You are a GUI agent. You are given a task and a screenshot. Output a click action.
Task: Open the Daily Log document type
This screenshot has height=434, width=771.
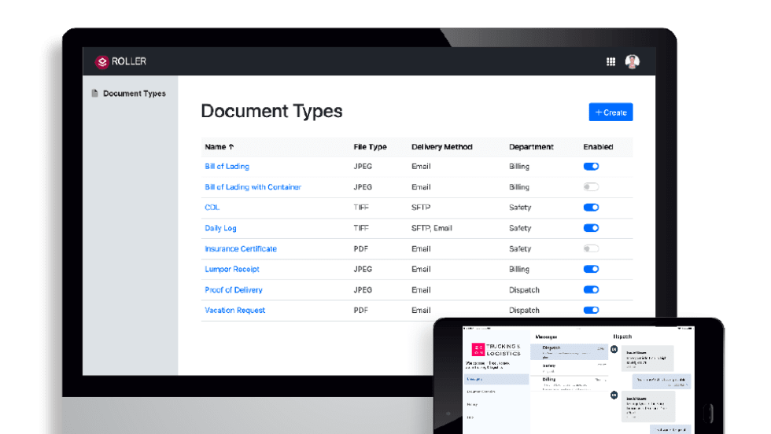click(x=220, y=228)
